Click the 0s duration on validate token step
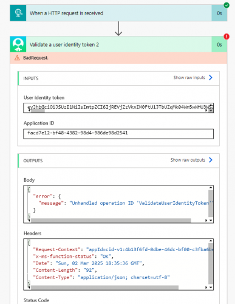 coord(219,44)
